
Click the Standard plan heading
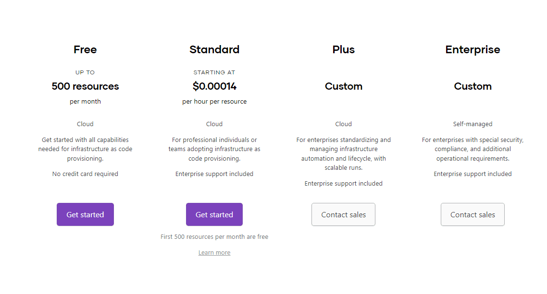click(214, 49)
